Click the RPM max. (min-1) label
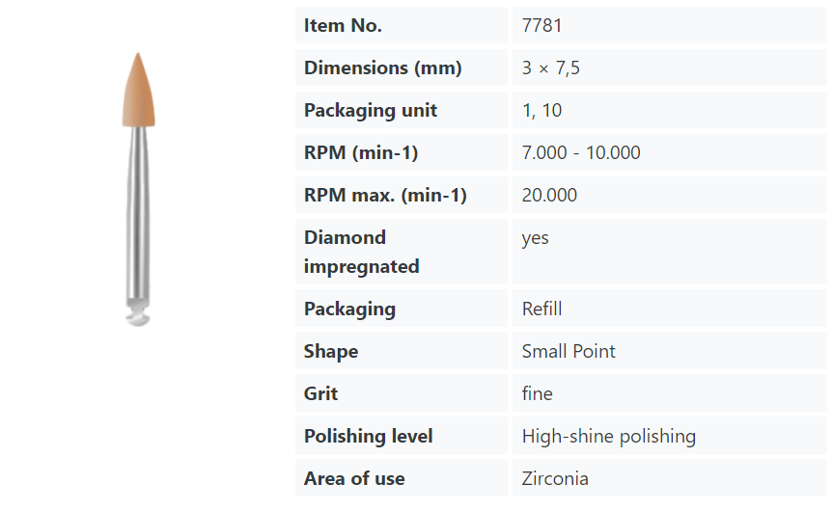Image resolution: width=833 pixels, height=511 pixels. tap(385, 196)
